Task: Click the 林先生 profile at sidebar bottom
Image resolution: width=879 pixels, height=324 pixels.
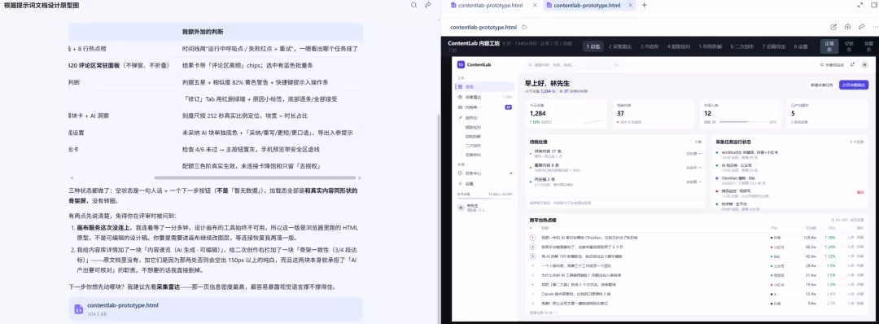Action: tap(484, 208)
